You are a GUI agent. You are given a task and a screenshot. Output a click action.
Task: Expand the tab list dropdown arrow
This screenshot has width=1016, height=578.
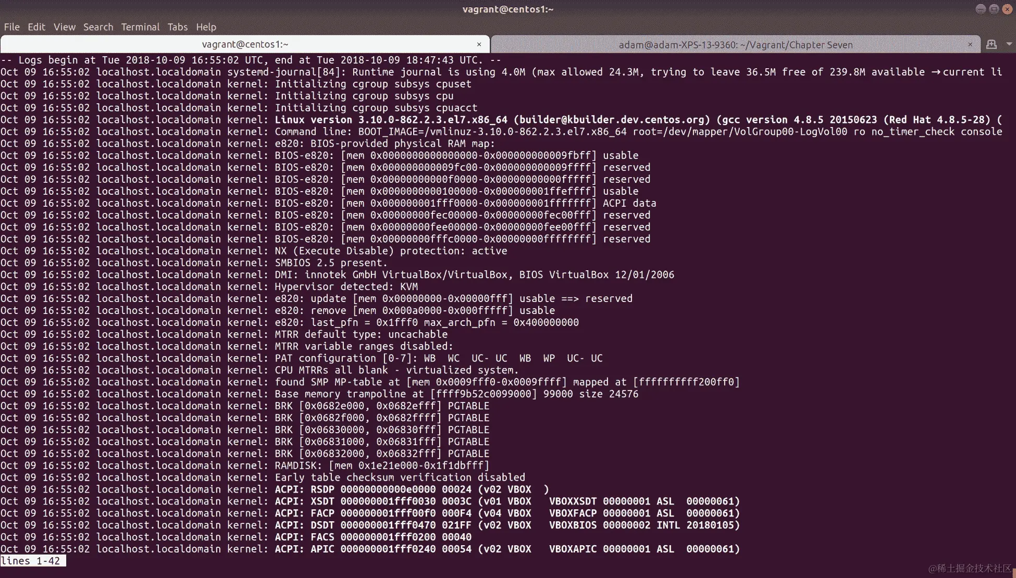pyautogui.click(x=1009, y=45)
